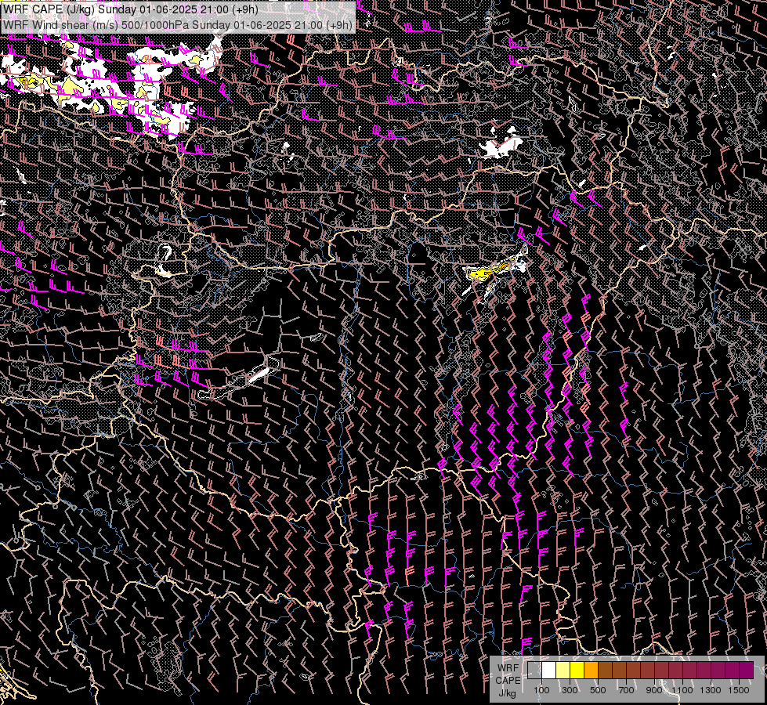Click the legend value 1100

[x=682, y=690]
